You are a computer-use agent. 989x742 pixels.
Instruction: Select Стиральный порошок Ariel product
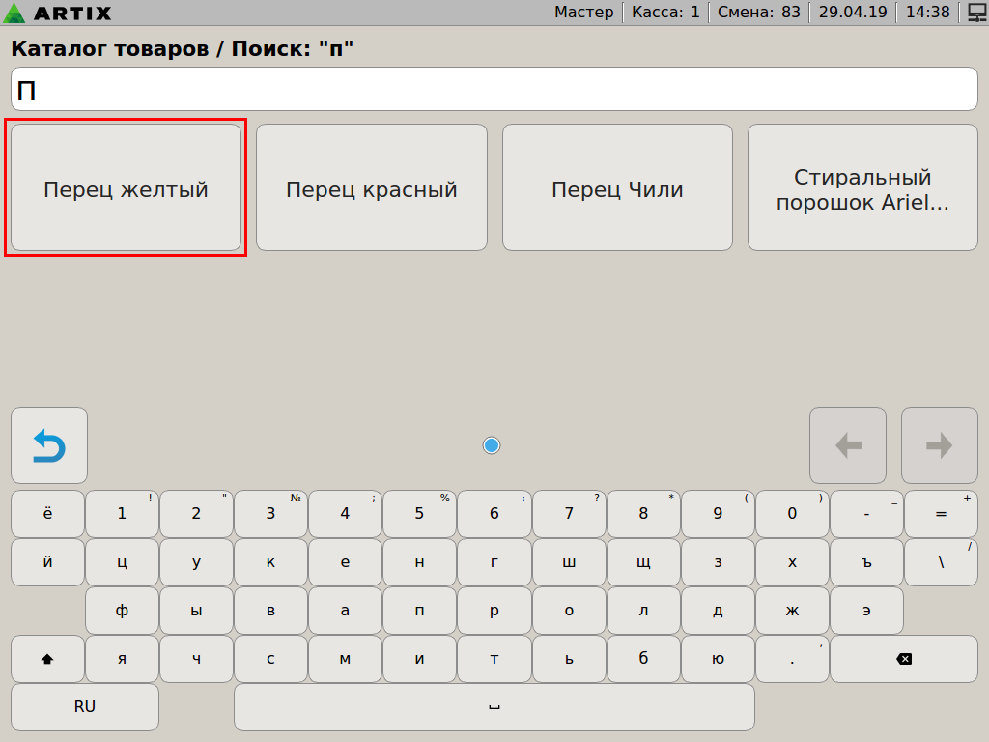pyautogui.click(x=862, y=188)
